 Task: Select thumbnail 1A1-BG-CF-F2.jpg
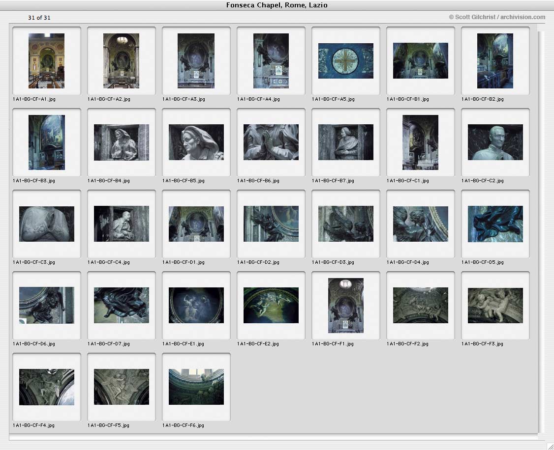coord(421,306)
